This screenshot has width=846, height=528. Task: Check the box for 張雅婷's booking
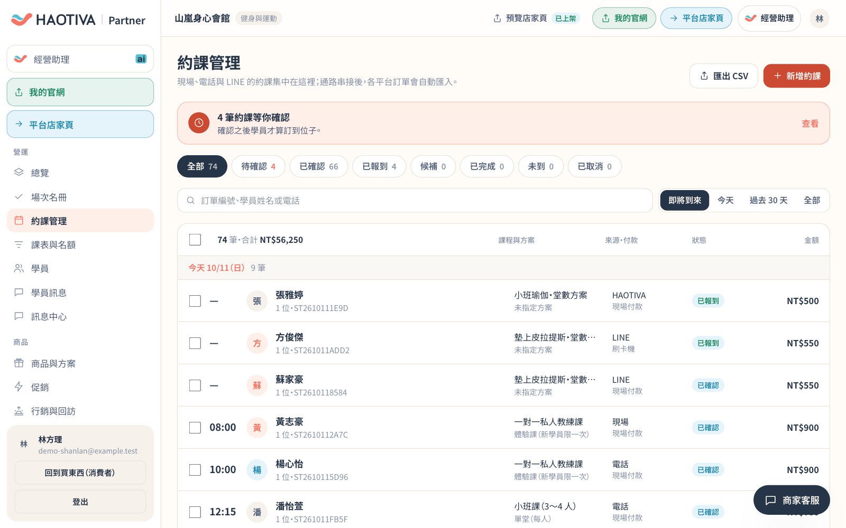[x=195, y=301]
